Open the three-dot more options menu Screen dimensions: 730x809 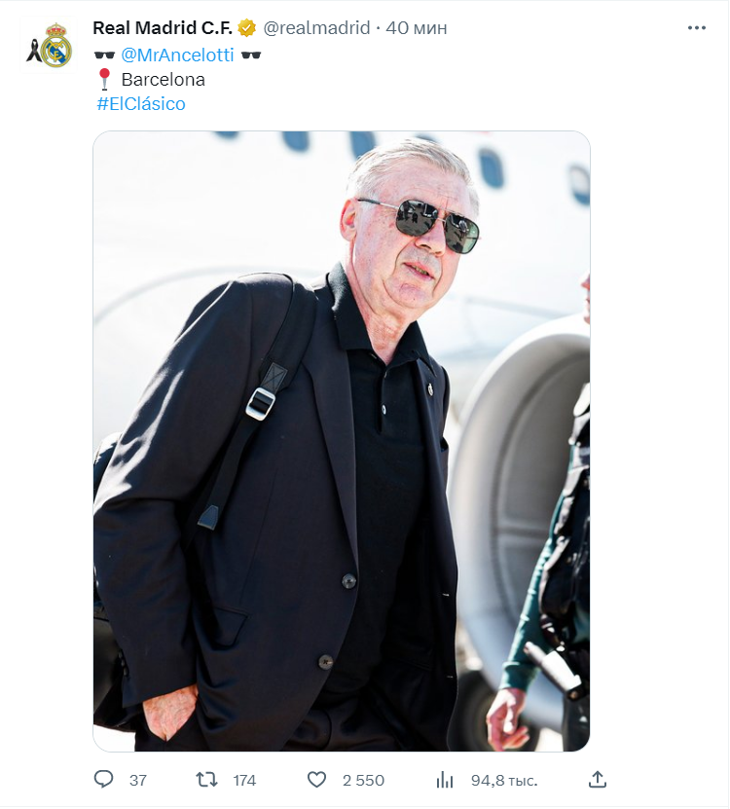coord(697,28)
